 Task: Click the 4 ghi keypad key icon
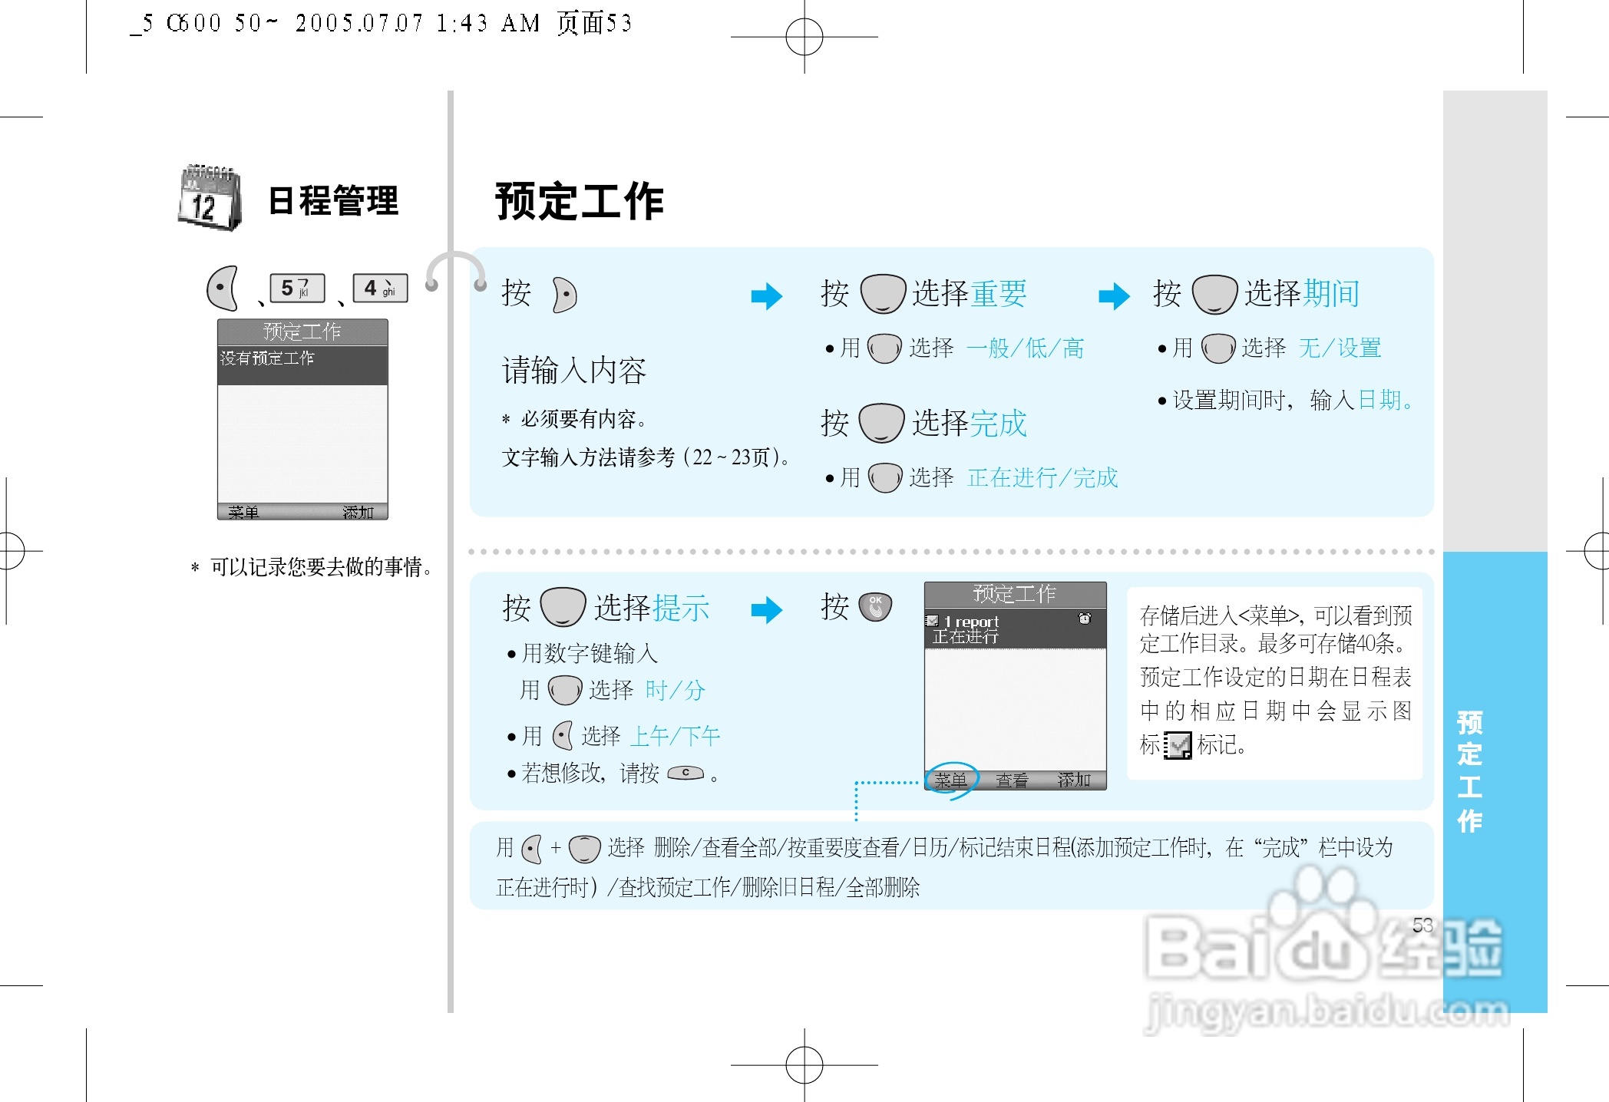coord(380,289)
